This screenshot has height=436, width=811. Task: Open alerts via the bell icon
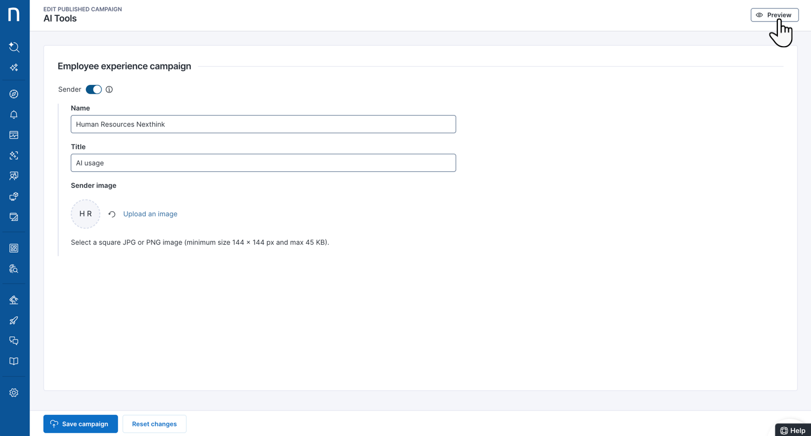14,114
